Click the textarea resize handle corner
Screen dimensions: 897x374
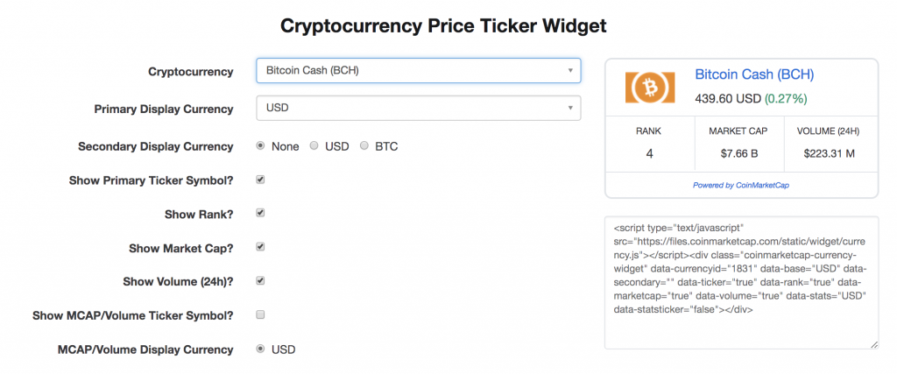point(873,344)
